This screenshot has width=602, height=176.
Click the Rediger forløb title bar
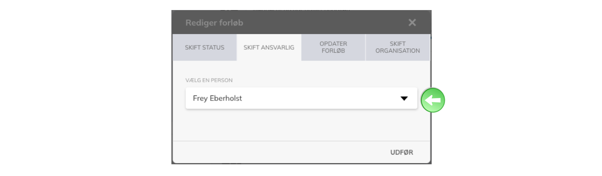301,23
